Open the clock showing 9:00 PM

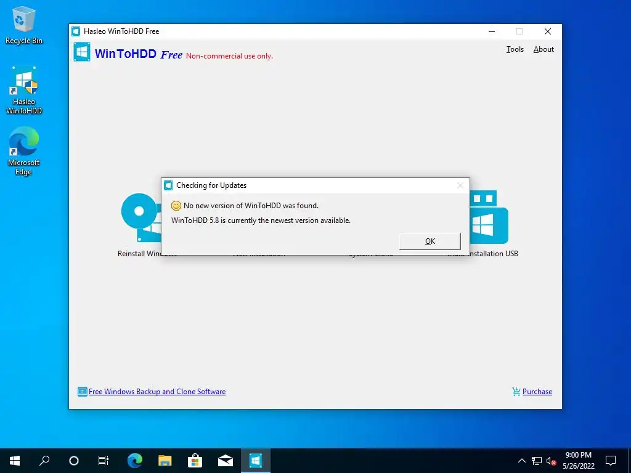pos(578,461)
